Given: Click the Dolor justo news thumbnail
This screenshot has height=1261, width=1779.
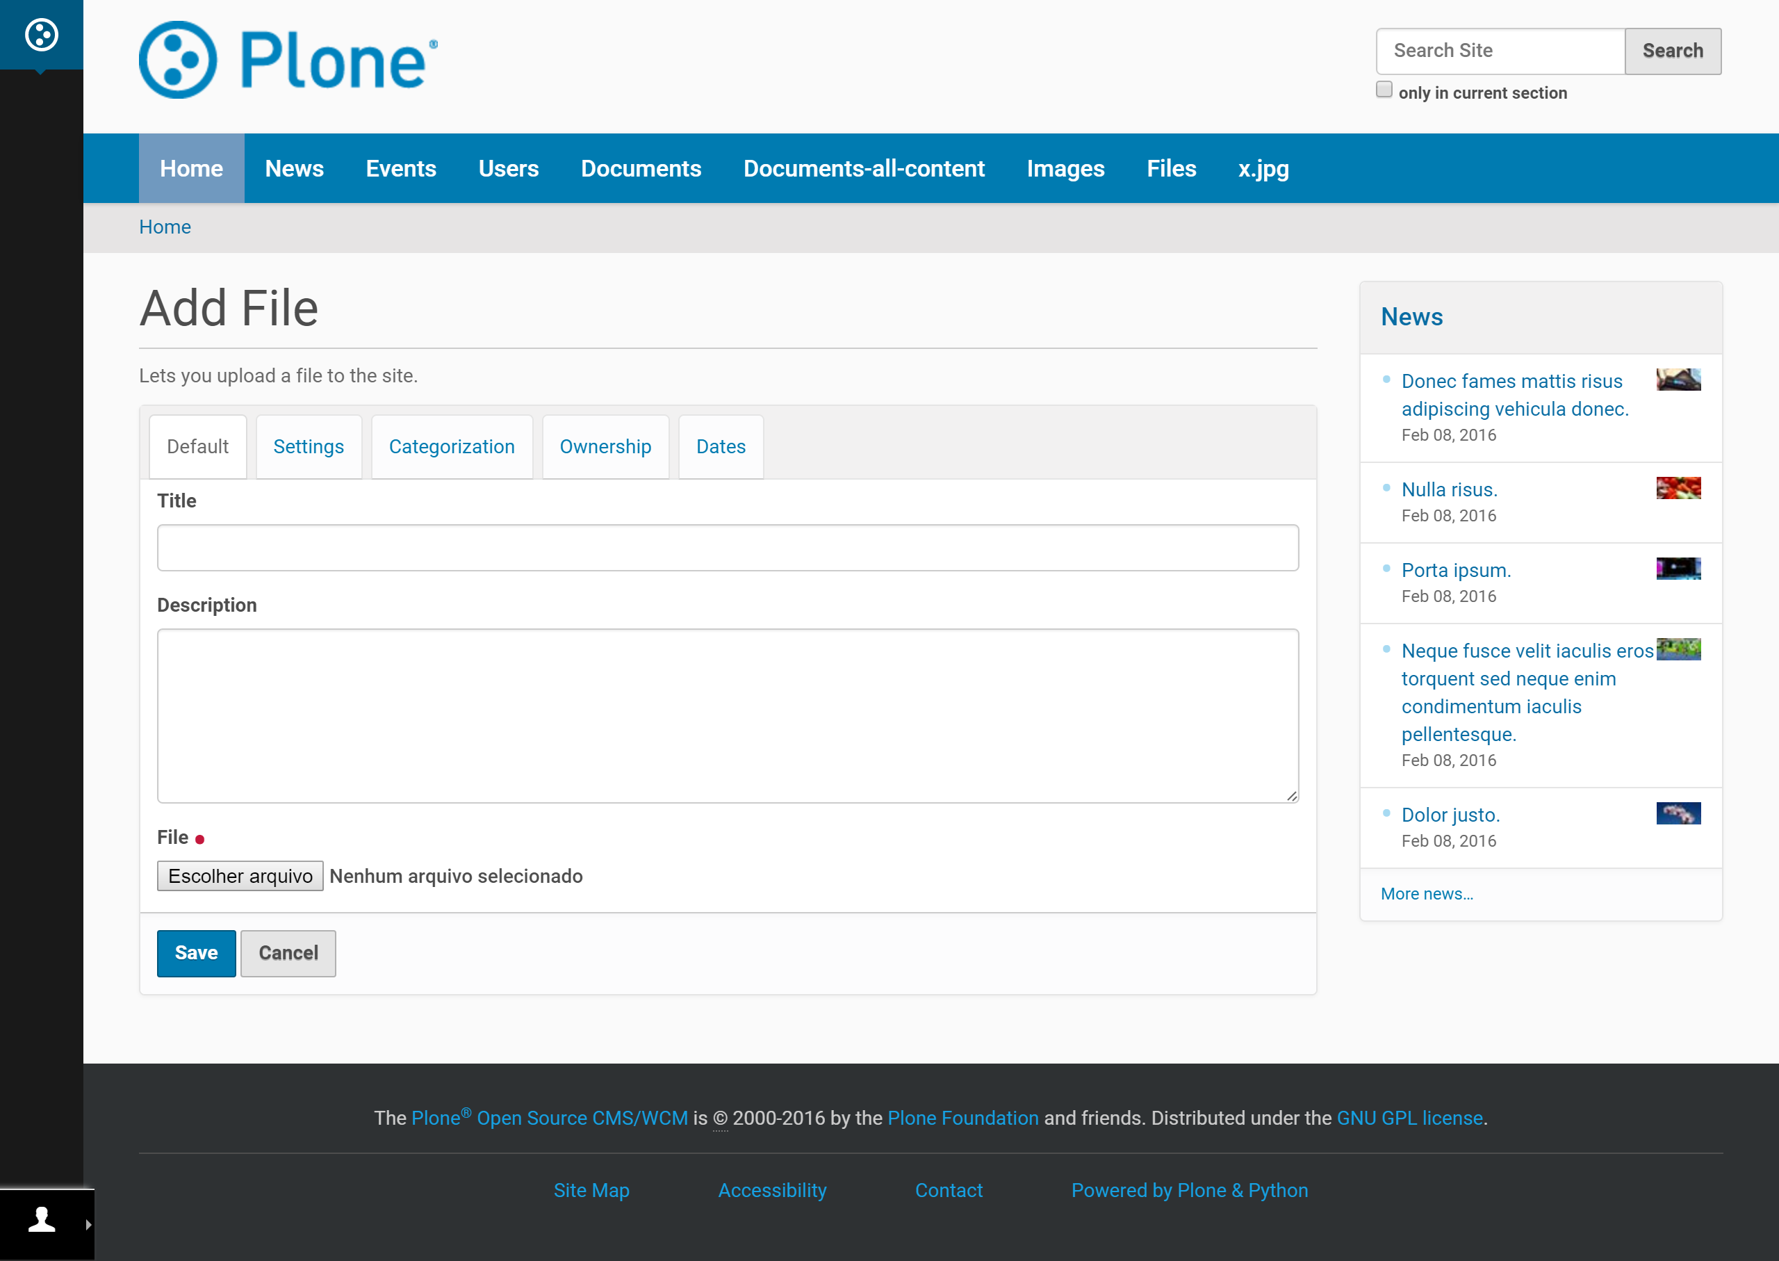Looking at the screenshot, I should 1678,814.
